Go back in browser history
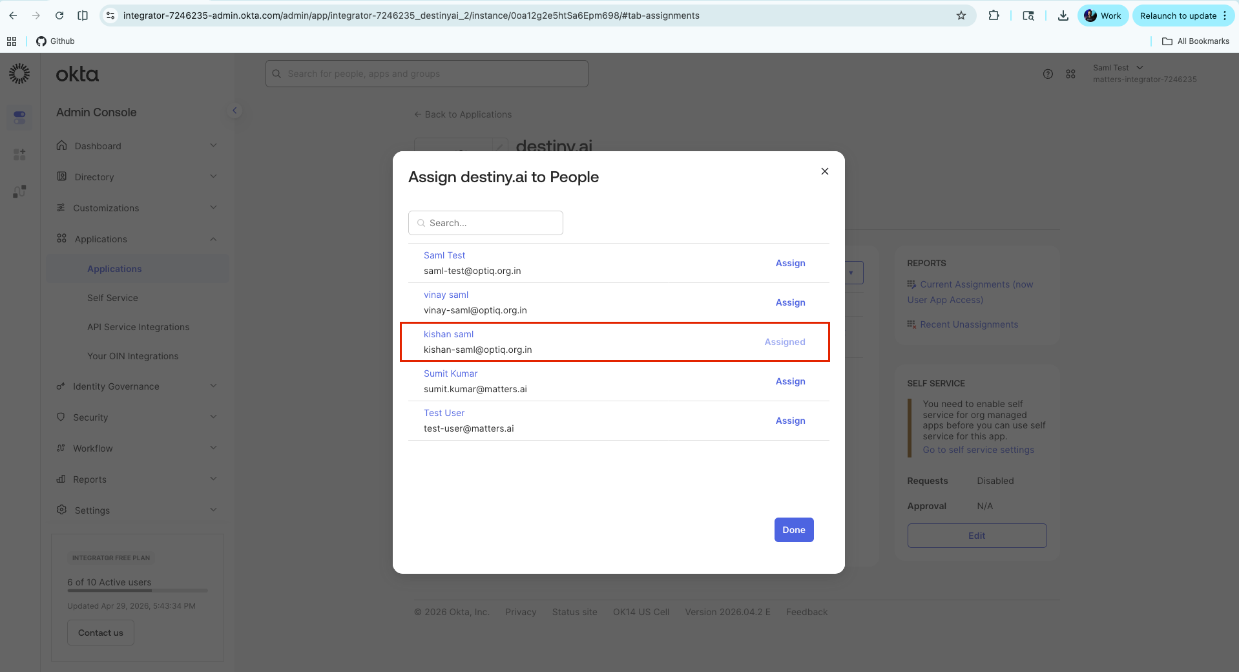1239x672 pixels. point(14,16)
